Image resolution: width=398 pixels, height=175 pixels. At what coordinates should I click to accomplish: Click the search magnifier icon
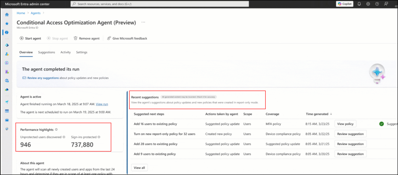point(74,4)
